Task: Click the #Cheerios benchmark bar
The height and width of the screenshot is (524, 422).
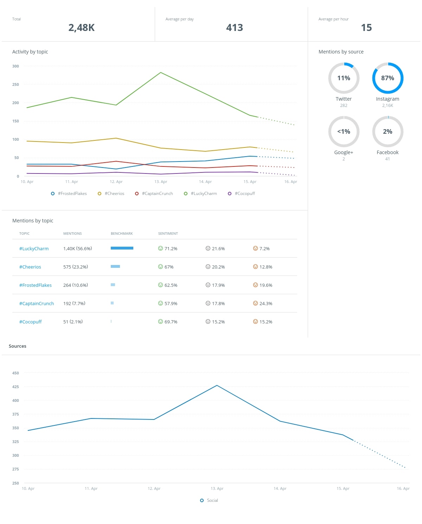Action: click(x=115, y=266)
